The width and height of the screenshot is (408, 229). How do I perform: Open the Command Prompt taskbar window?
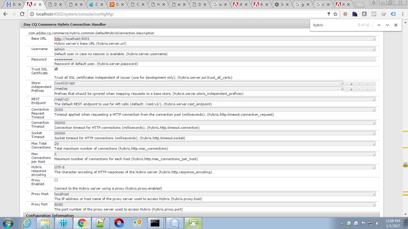[x=155, y=223]
